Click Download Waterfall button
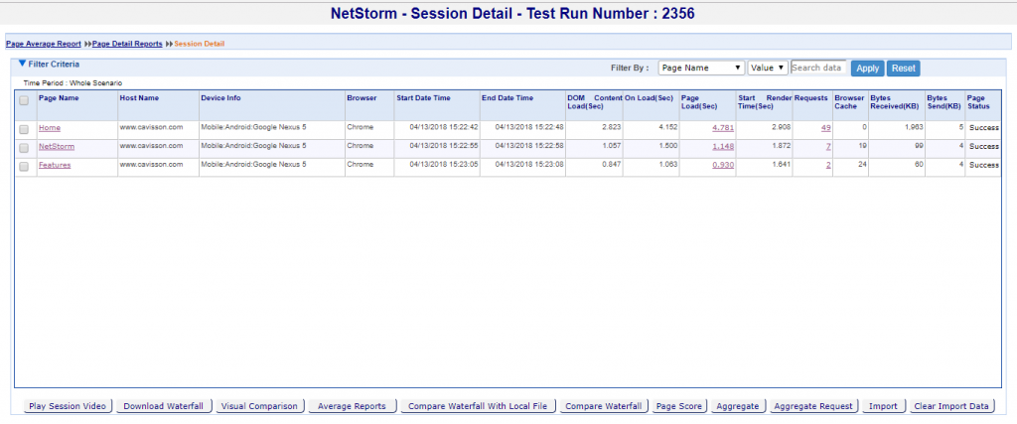The width and height of the screenshot is (1017, 424). pyautogui.click(x=164, y=406)
